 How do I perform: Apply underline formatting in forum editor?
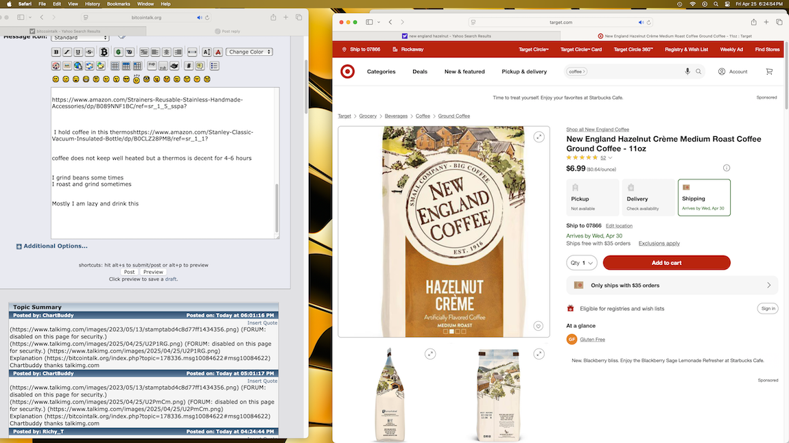point(78,52)
